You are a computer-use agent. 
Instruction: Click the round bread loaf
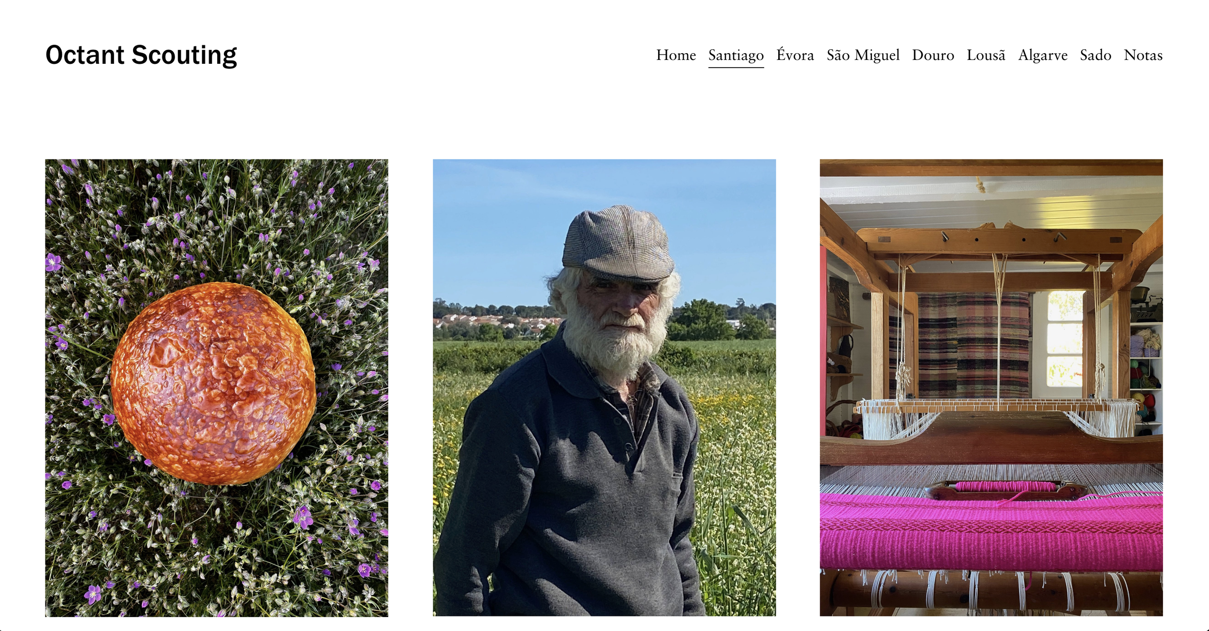click(x=213, y=383)
